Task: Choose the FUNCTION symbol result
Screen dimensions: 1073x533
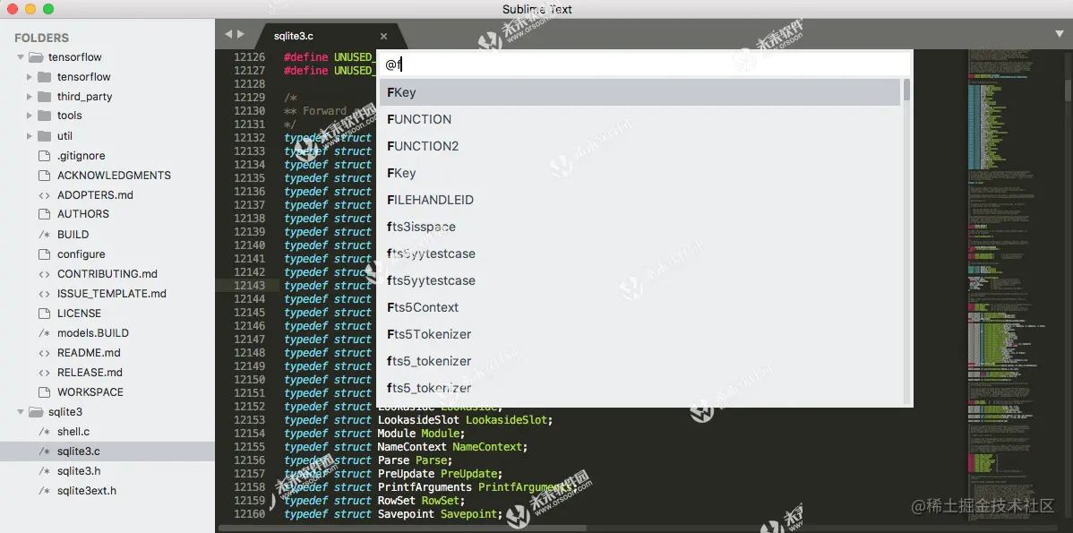Action: point(640,119)
